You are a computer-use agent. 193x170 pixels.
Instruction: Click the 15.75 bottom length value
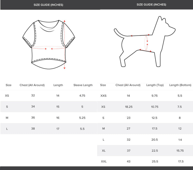click(x=180, y=151)
